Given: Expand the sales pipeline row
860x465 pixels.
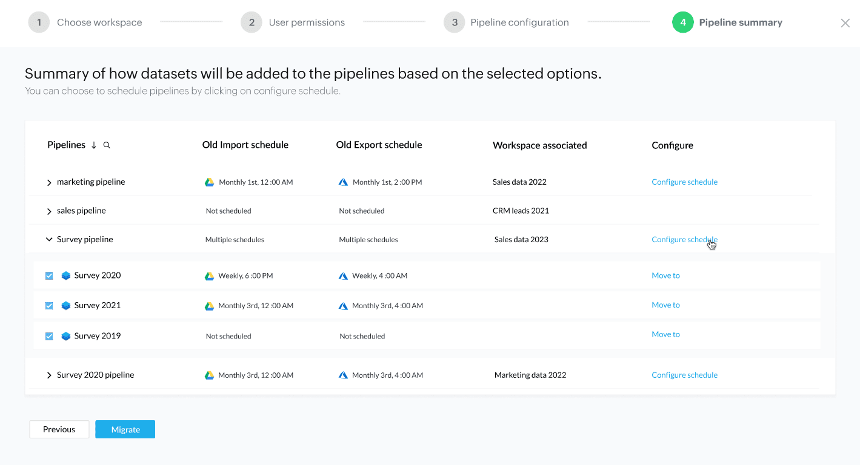Looking at the screenshot, I should (49, 211).
